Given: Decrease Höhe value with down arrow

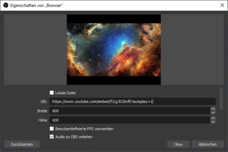Looking at the screenshot, I should click(x=213, y=122).
